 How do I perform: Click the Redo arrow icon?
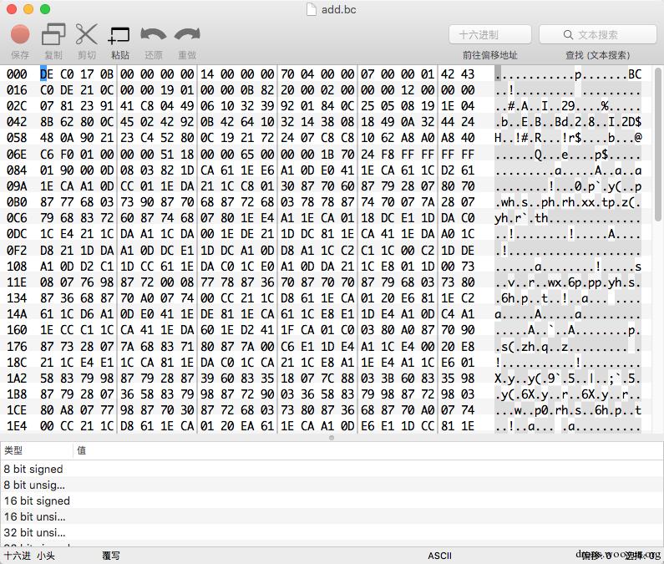187,34
